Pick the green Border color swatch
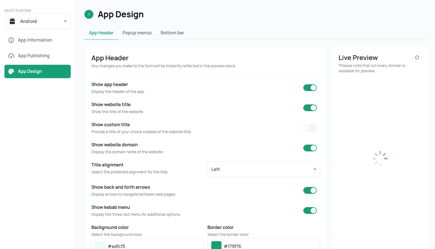 [x=216, y=245]
